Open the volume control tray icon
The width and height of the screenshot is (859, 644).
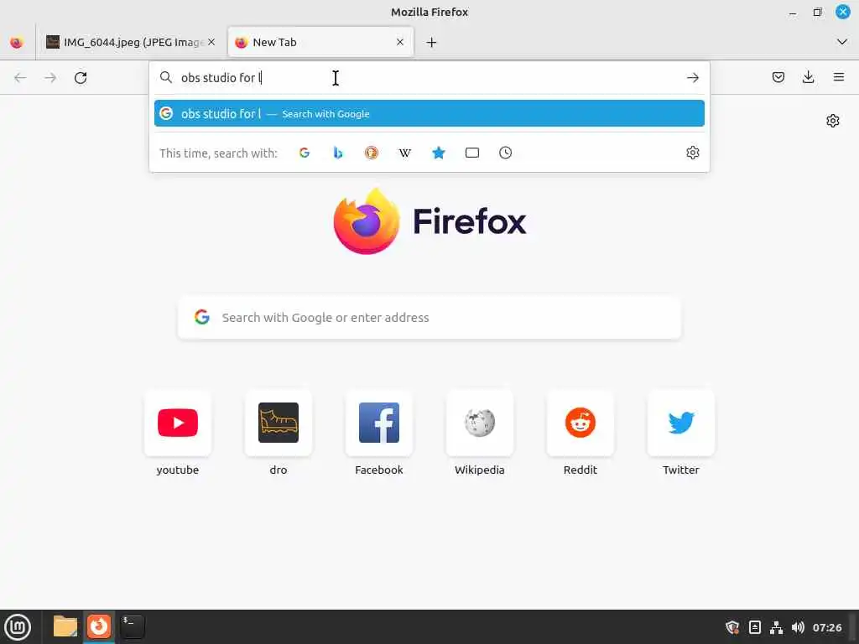coord(798,627)
